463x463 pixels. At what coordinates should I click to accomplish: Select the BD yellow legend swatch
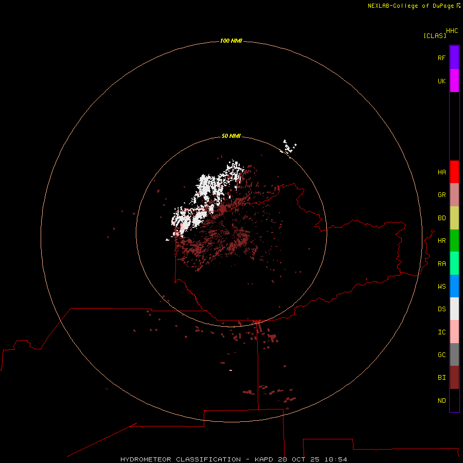click(454, 218)
